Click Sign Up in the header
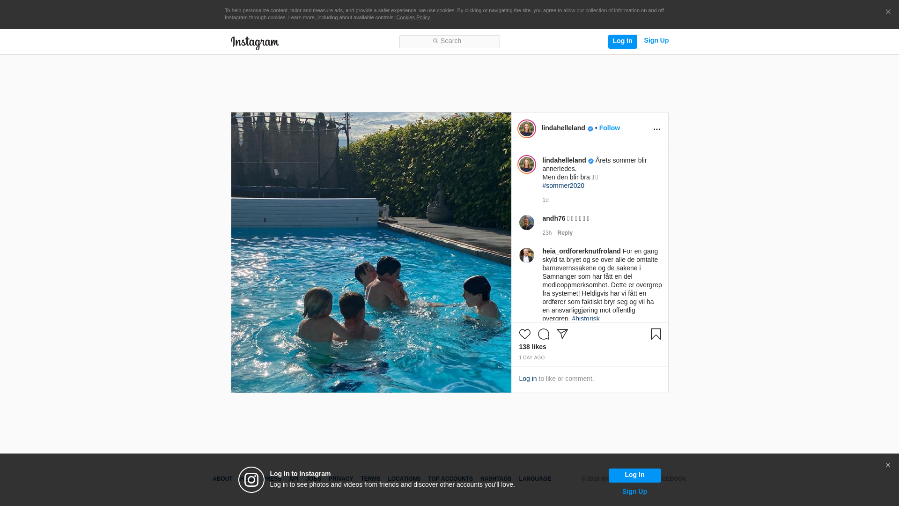Screen dimensions: 899x506 point(656,40)
